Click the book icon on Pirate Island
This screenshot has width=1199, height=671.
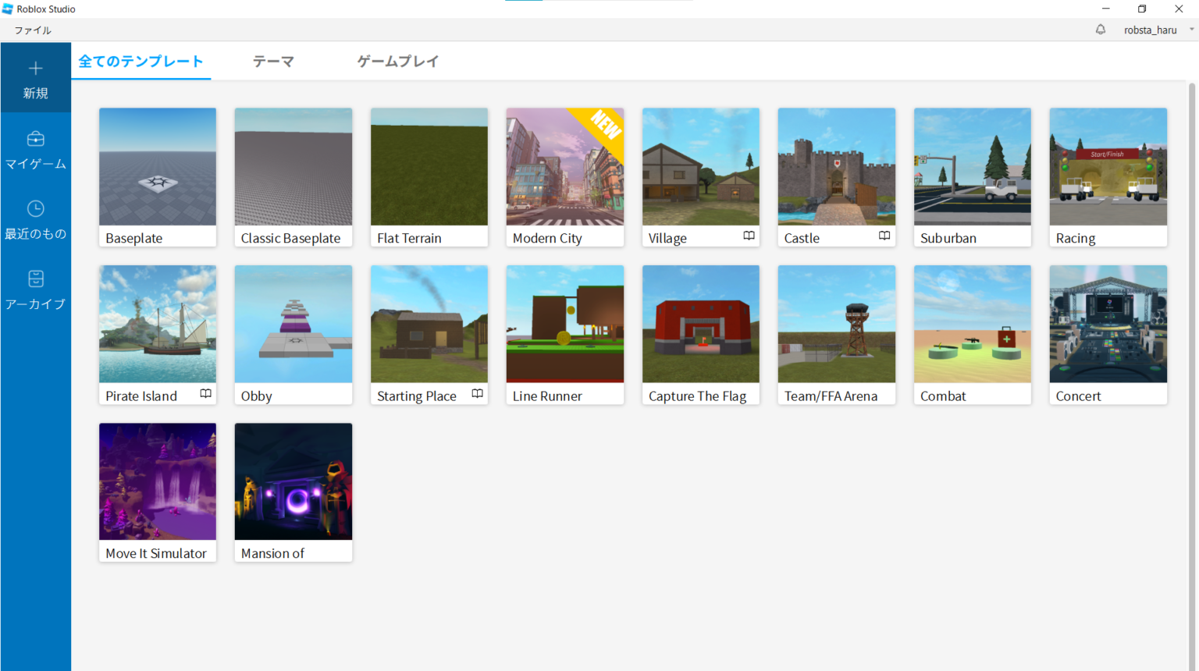(205, 393)
